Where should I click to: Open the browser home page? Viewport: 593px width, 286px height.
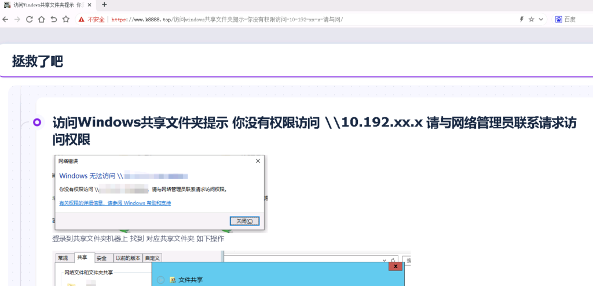[x=42, y=19]
